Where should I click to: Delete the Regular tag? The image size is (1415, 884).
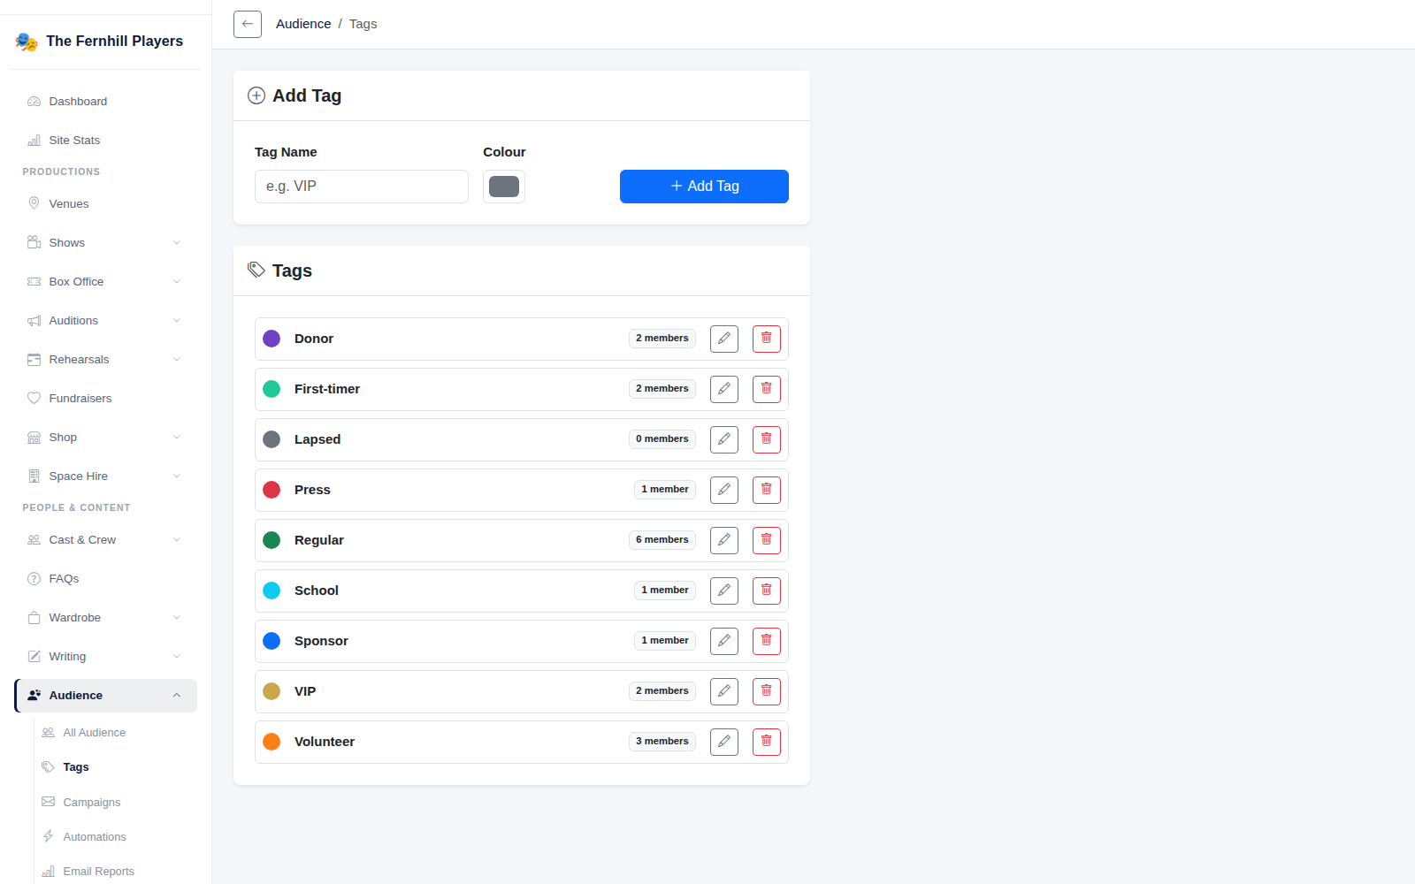click(767, 540)
